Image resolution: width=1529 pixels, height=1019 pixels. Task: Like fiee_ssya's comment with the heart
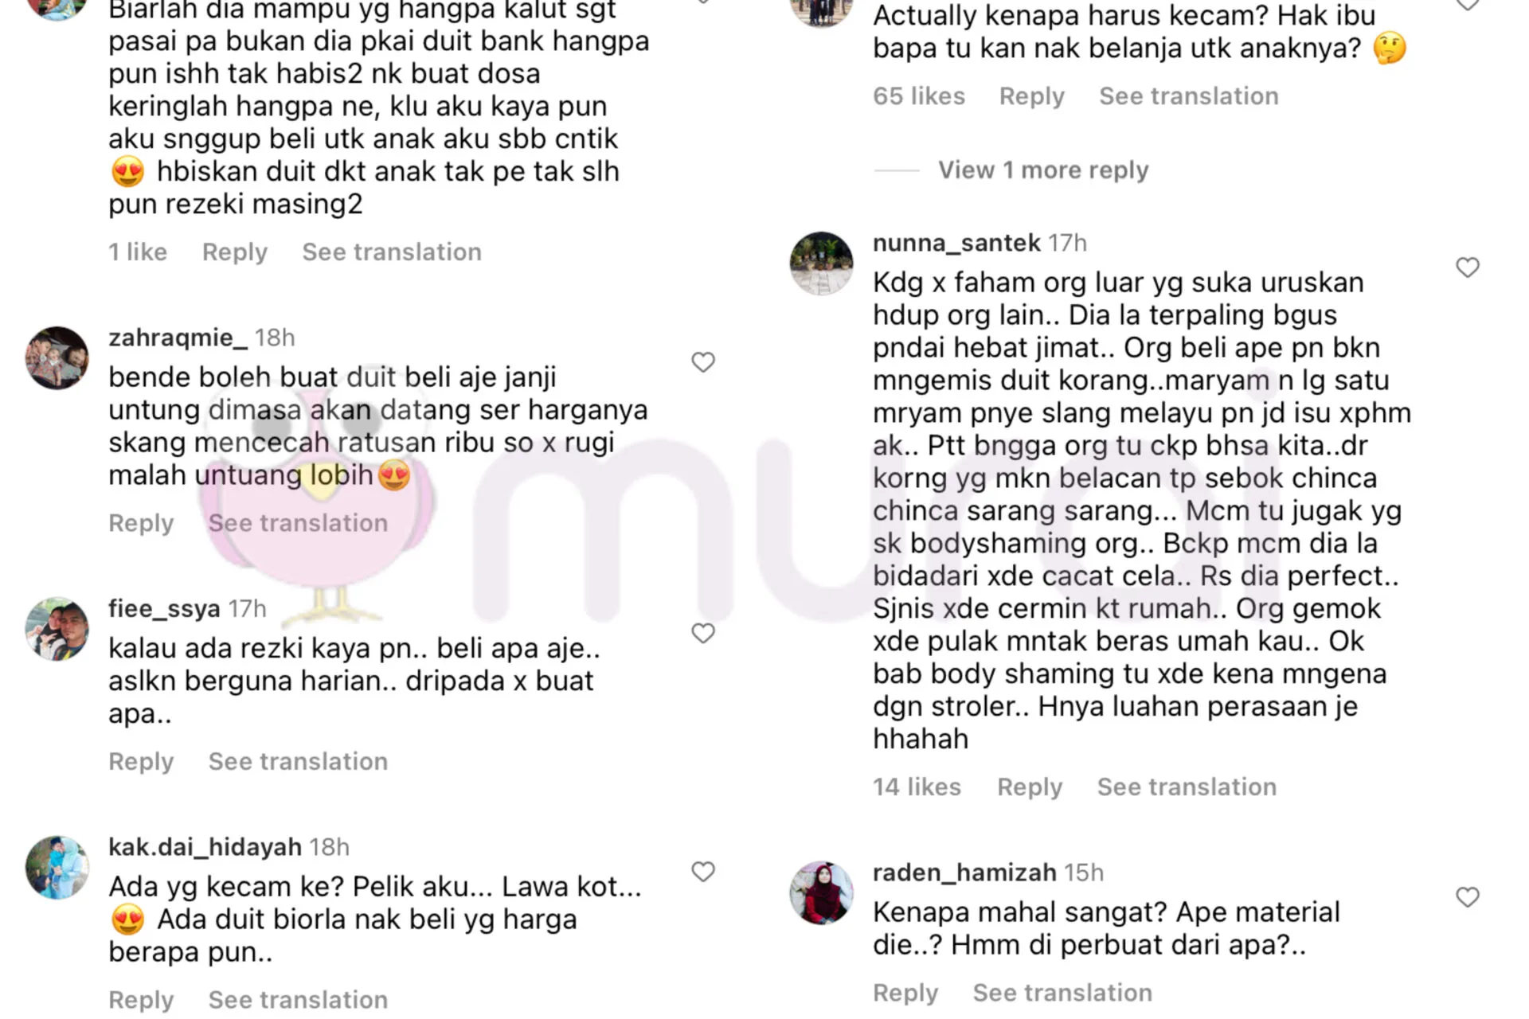(702, 633)
